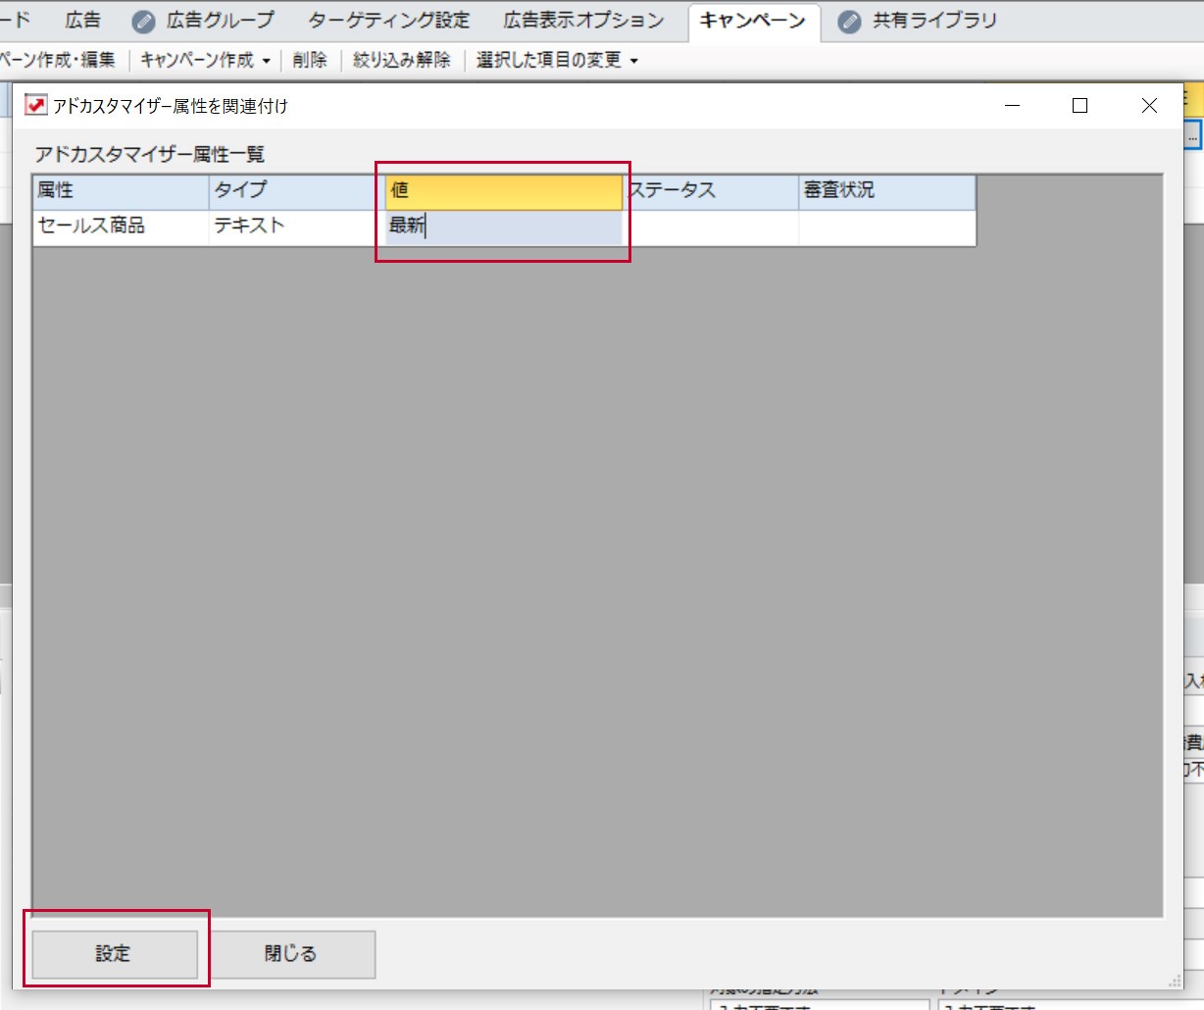This screenshot has height=1010, width=1204.
Task: Open the 広告 tab
Action: pos(83,21)
